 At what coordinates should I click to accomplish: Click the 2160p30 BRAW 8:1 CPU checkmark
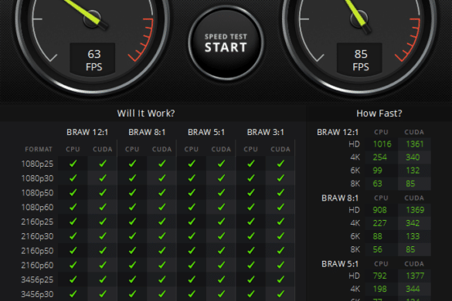[132, 236]
